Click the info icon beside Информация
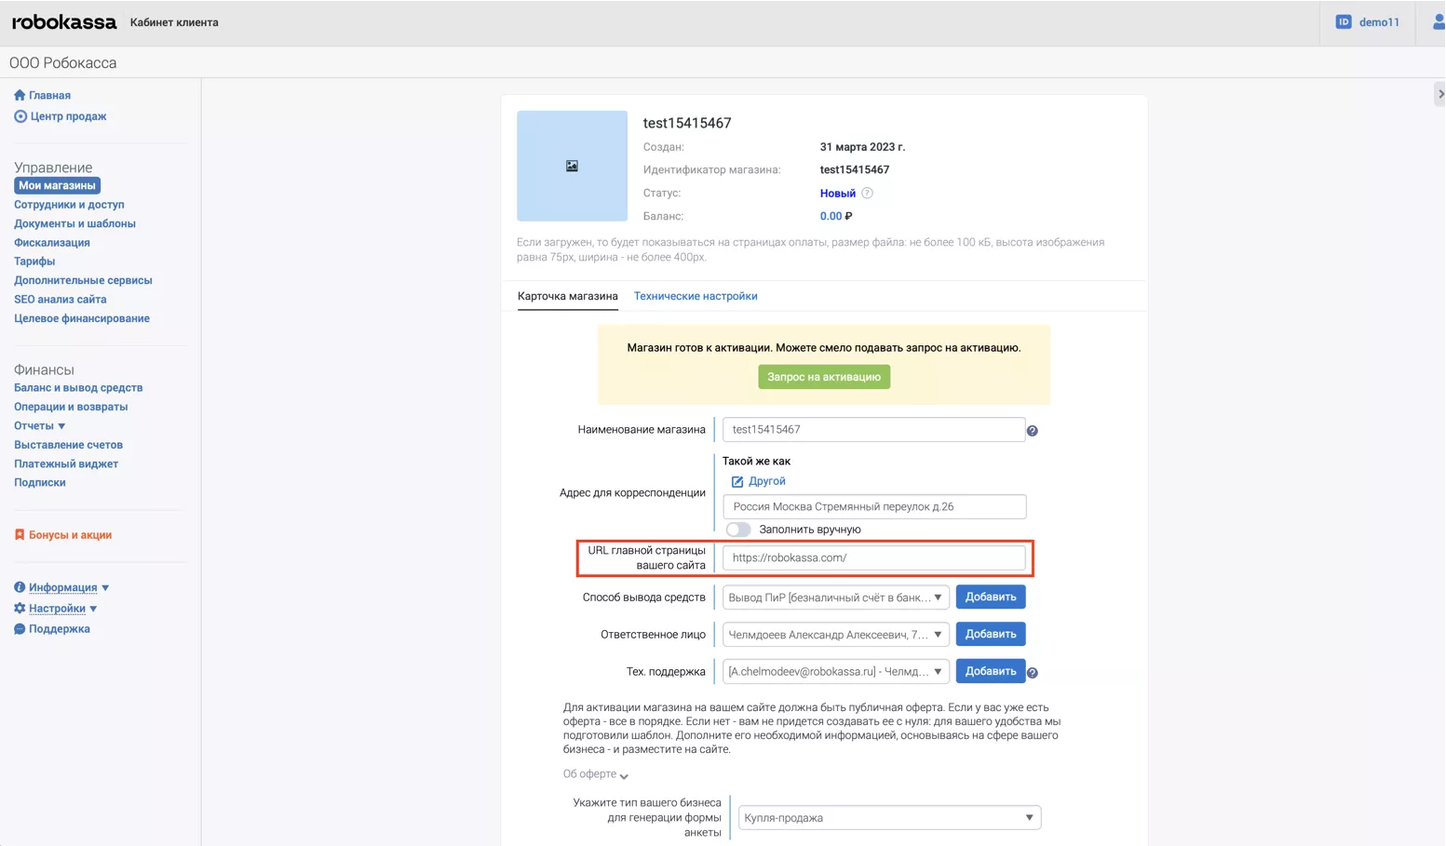This screenshot has width=1446, height=846. (x=20, y=587)
